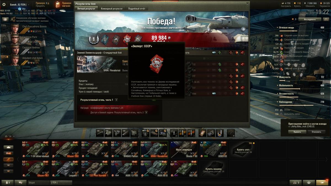Click the crew barracks icon button
The height and width of the screenshot is (186, 331).
[5, 19]
